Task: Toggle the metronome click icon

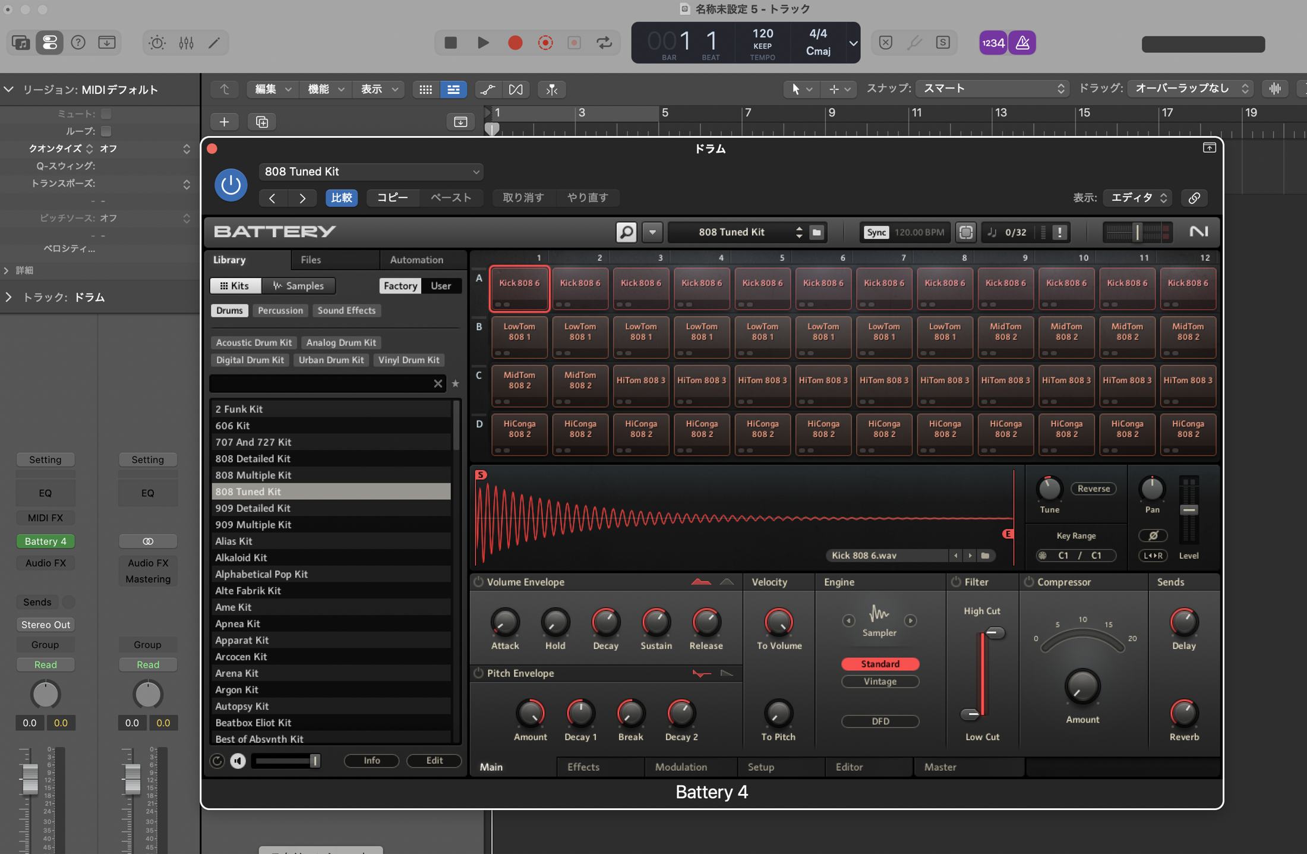Action: pos(1022,43)
